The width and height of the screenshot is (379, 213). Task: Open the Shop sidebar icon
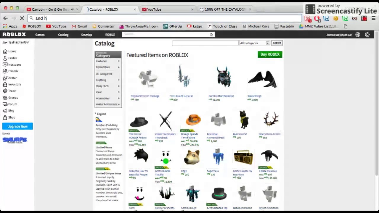click(x=5, y=117)
